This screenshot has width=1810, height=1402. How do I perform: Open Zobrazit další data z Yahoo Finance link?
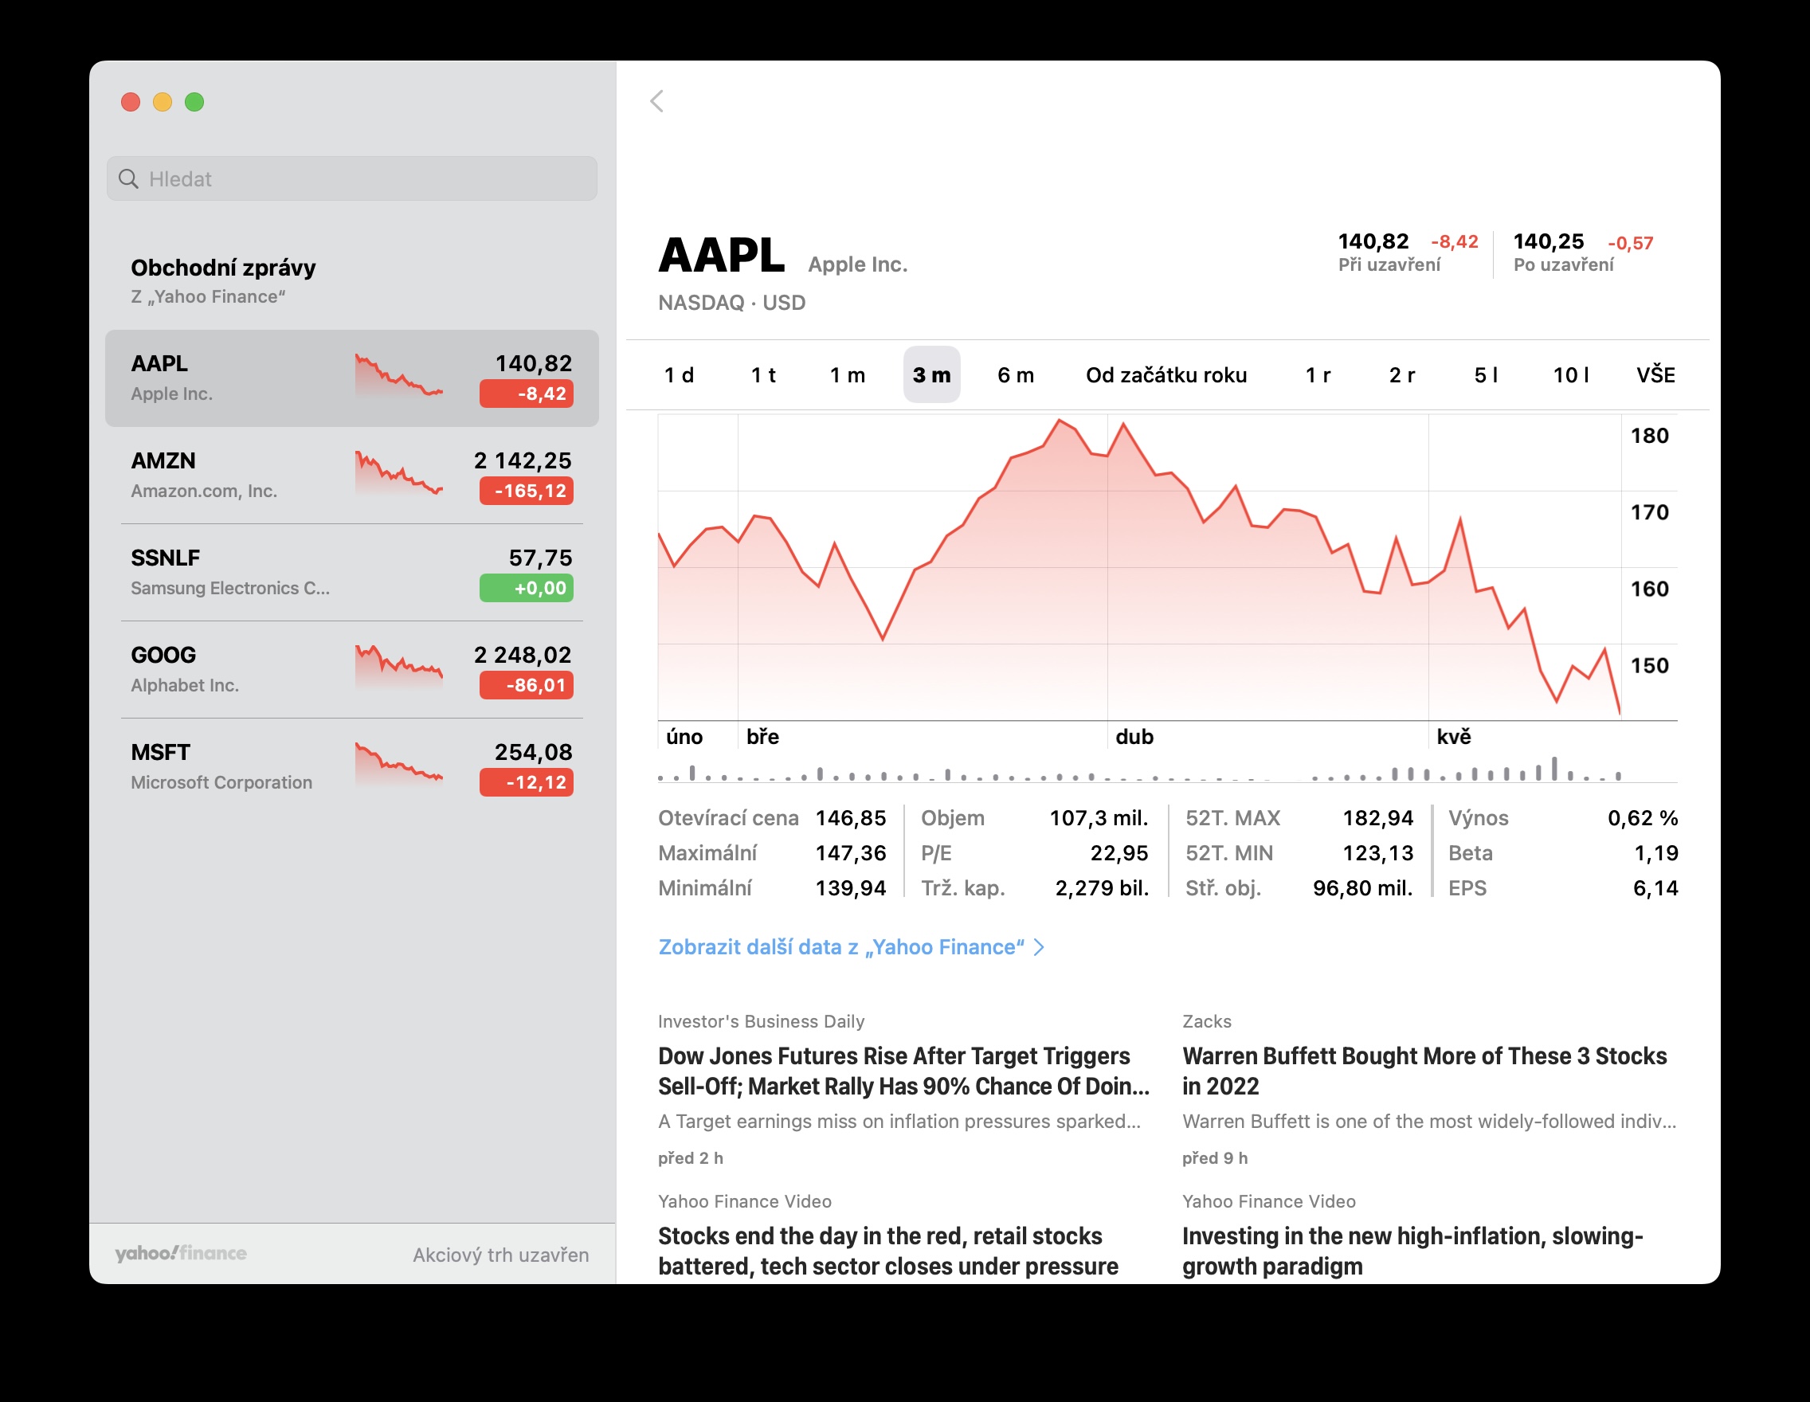(x=840, y=947)
